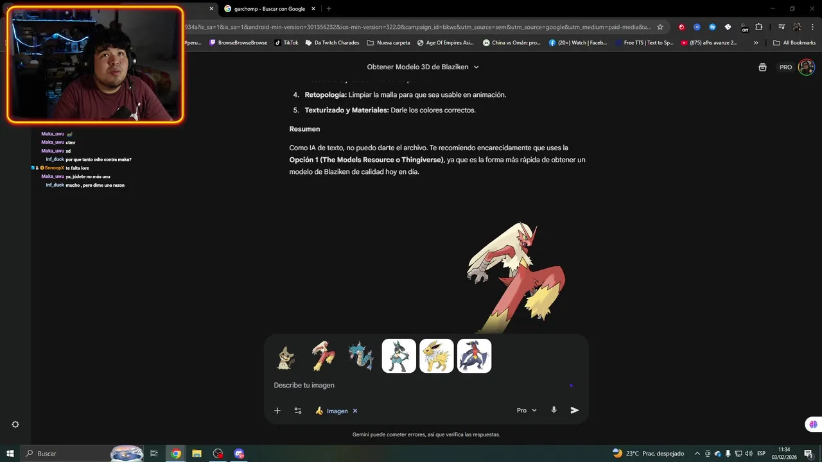822x462 pixels.
Task: Open the All Bookmarks folder
Action: (794, 43)
